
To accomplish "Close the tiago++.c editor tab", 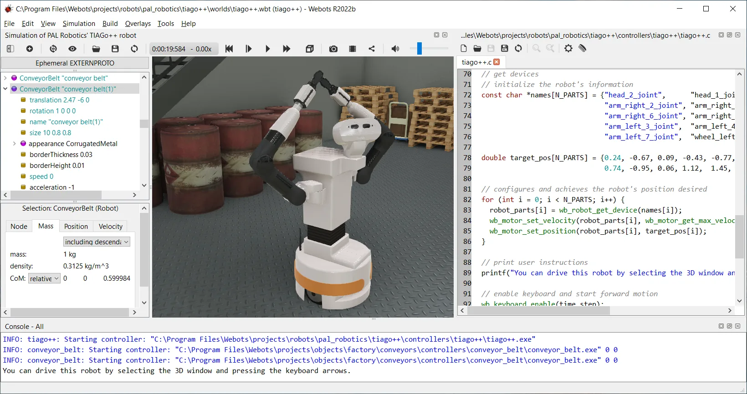I will click(x=496, y=62).
